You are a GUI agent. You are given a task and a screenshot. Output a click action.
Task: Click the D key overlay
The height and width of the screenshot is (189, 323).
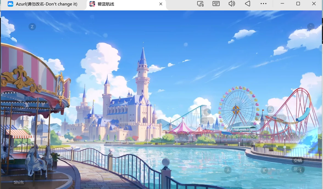point(50,157)
